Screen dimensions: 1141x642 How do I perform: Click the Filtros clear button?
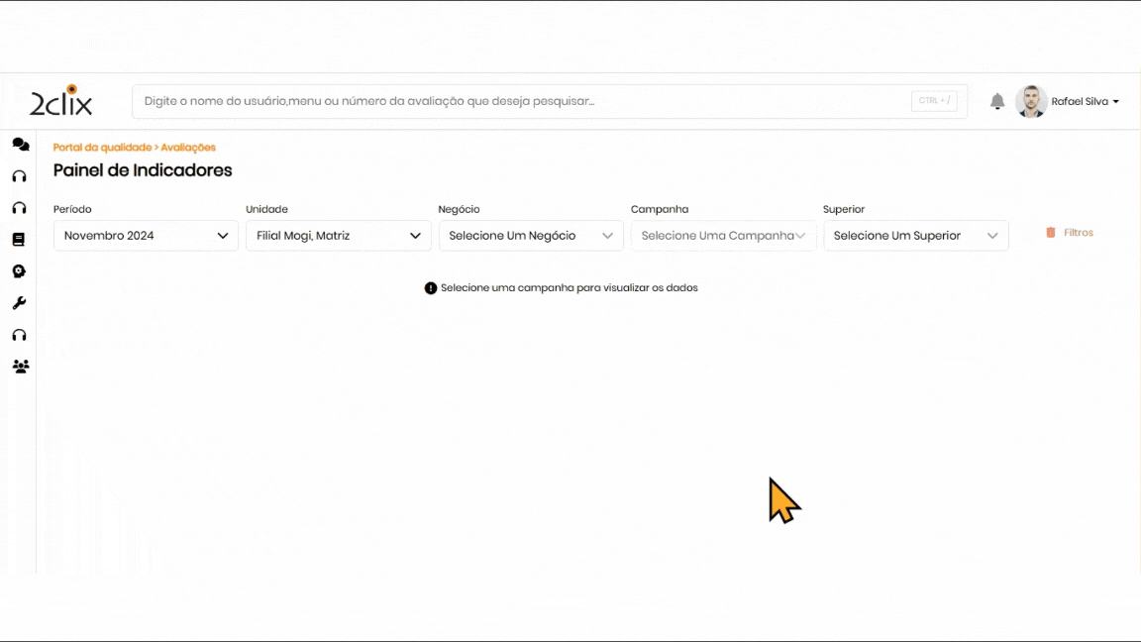click(1078, 233)
